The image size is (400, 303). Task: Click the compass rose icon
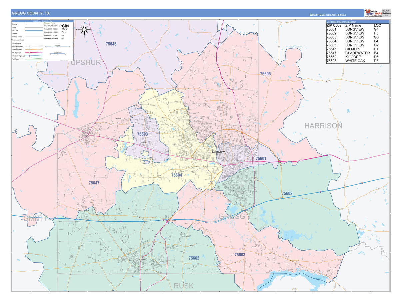(x=85, y=30)
